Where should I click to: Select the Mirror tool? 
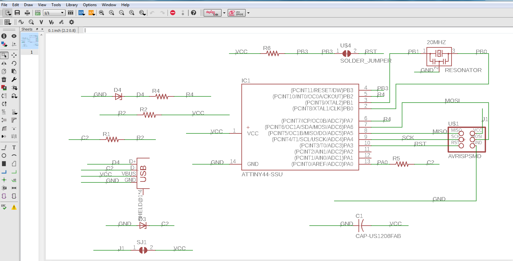click(4, 63)
